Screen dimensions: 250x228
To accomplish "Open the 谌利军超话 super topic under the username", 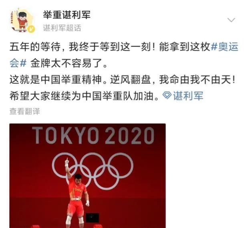I will tap(62, 28).
